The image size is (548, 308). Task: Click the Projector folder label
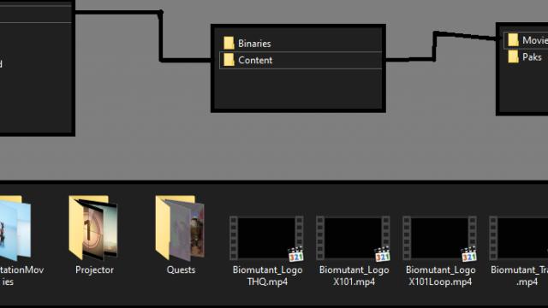click(94, 269)
